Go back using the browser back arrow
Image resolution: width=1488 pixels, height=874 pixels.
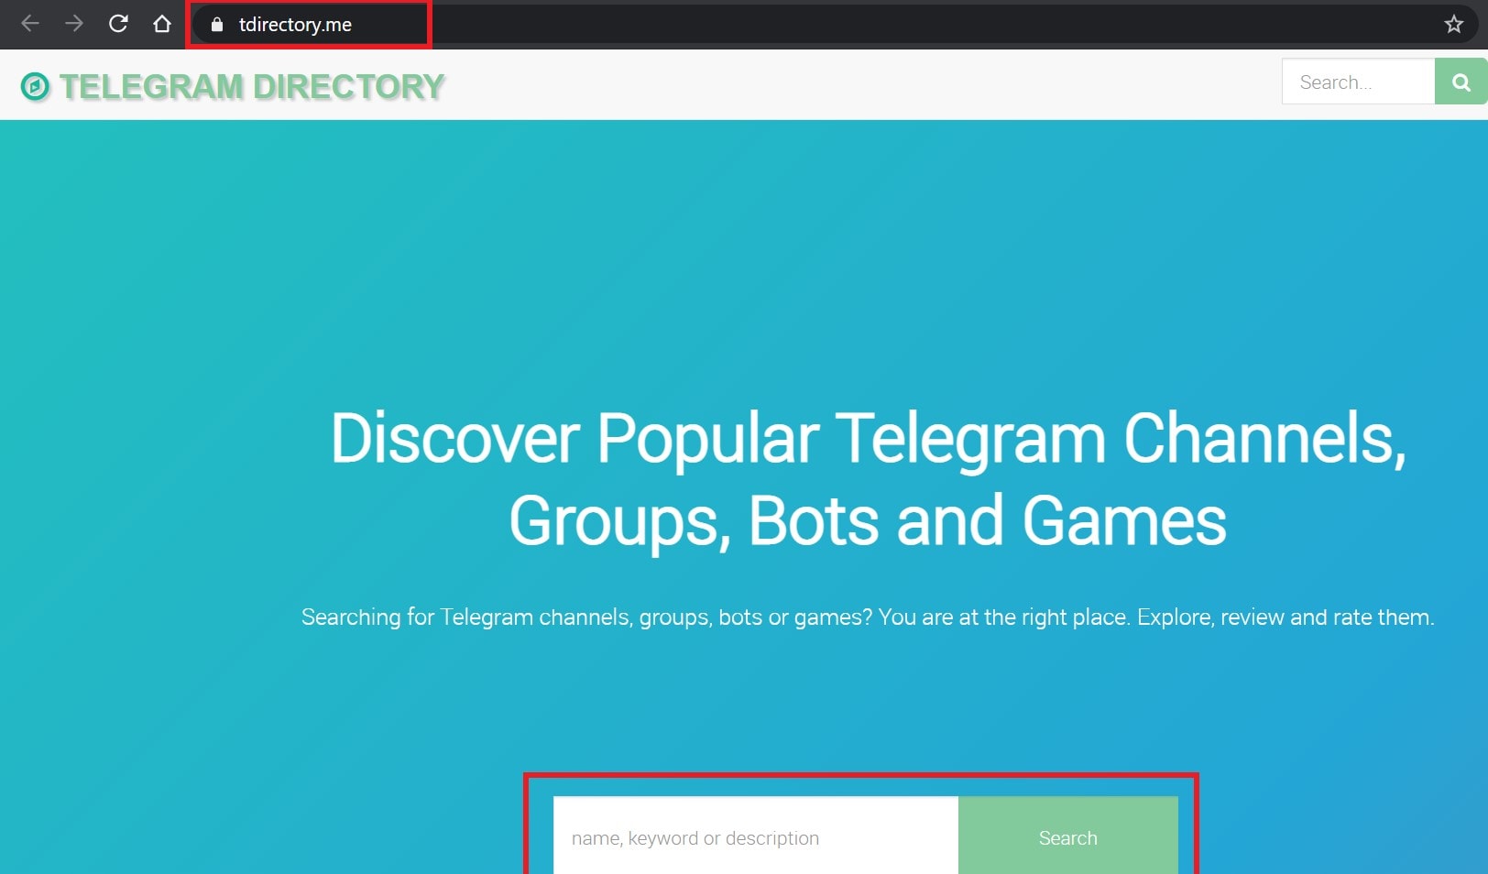click(30, 24)
